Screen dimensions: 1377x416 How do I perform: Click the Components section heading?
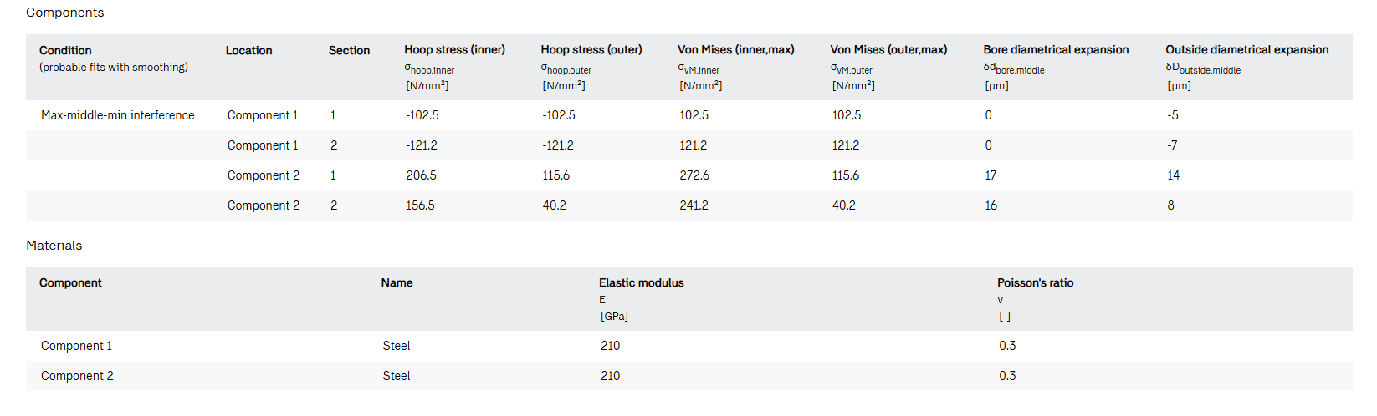click(x=65, y=13)
